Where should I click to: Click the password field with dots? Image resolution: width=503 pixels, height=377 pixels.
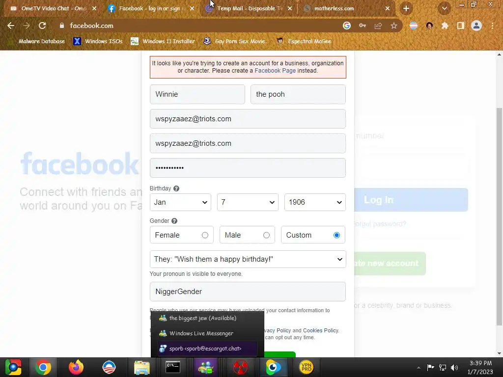tap(248, 168)
